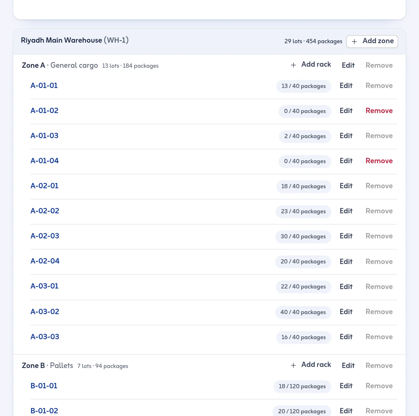This screenshot has height=416, width=419.
Task: Edit rack B-01-01
Action: [x=346, y=386]
